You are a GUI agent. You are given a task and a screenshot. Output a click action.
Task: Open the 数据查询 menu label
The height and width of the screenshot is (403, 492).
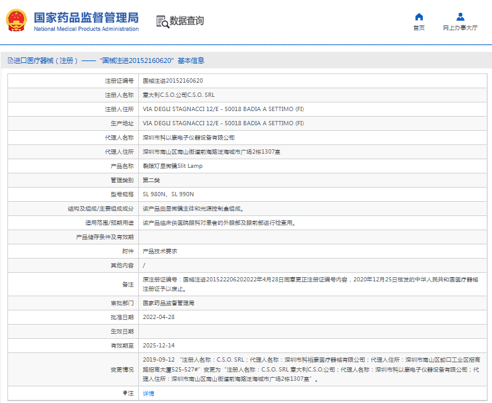tap(187, 21)
